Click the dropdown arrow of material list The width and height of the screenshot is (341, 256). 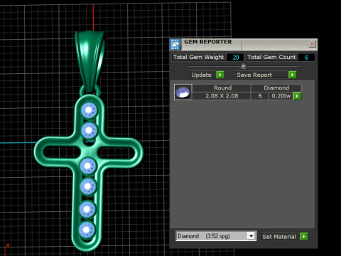[x=251, y=236]
